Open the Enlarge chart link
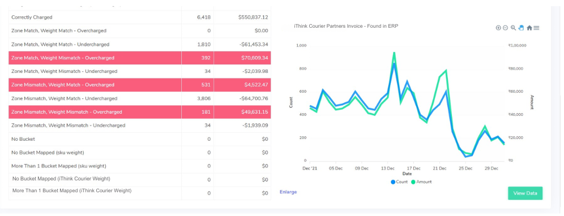 288,192
